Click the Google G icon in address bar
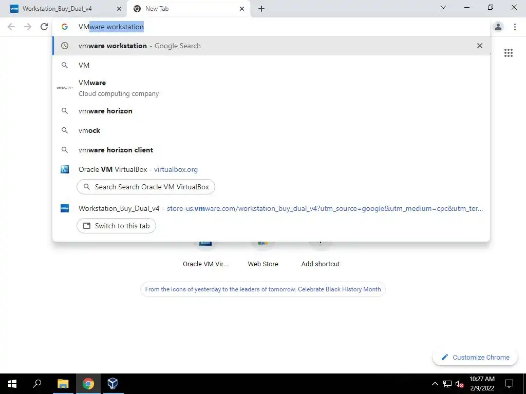 65,27
